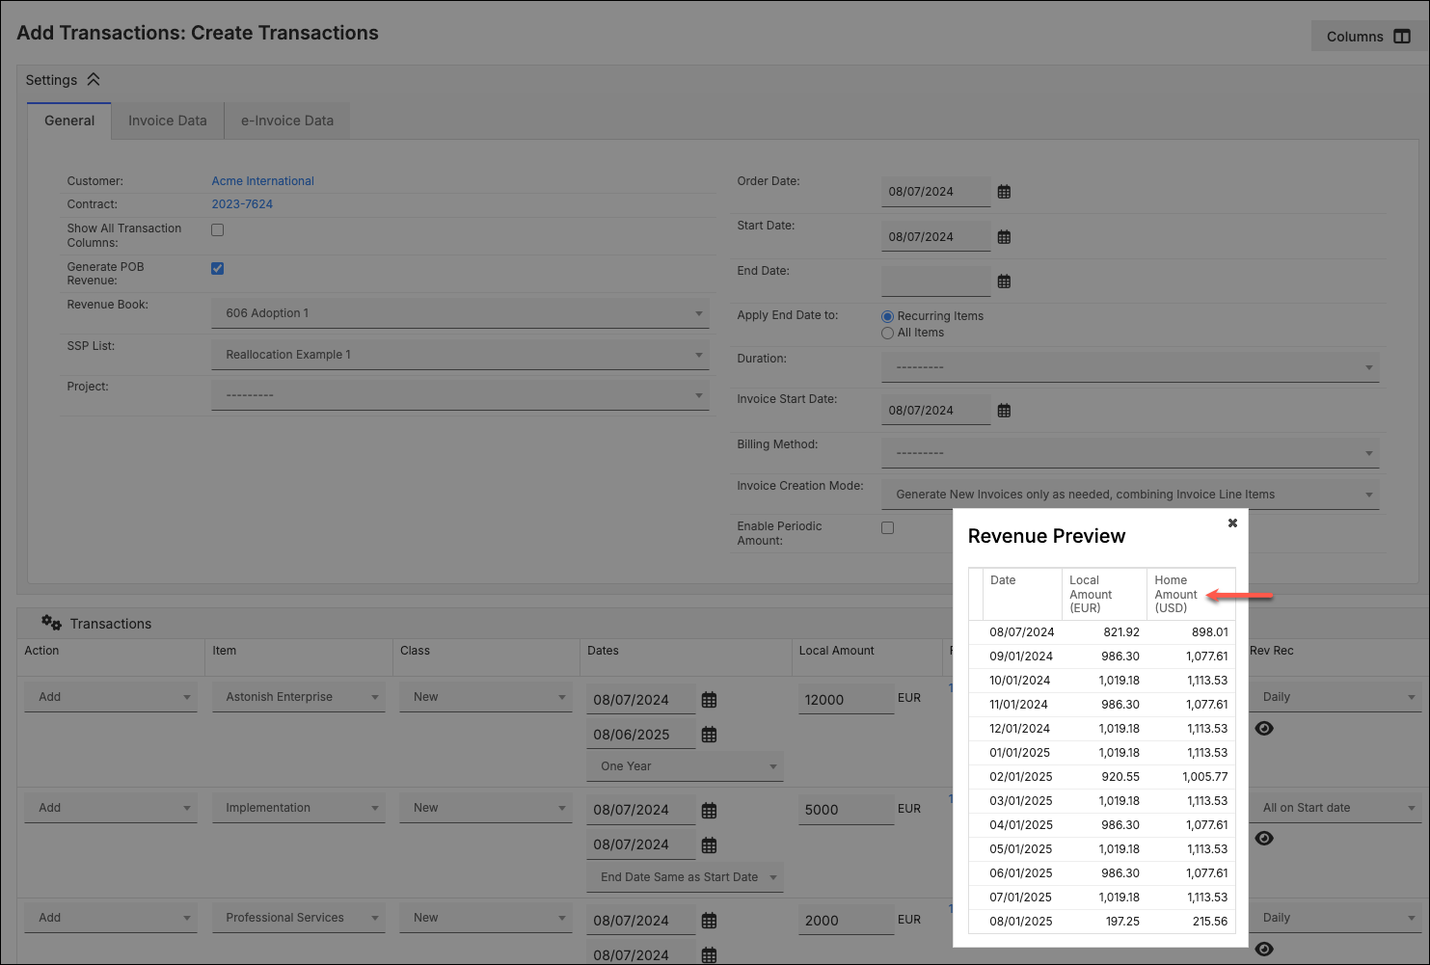Open contract 2023-7624 link
Image resolution: width=1430 pixels, height=965 pixels.
[242, 204]
